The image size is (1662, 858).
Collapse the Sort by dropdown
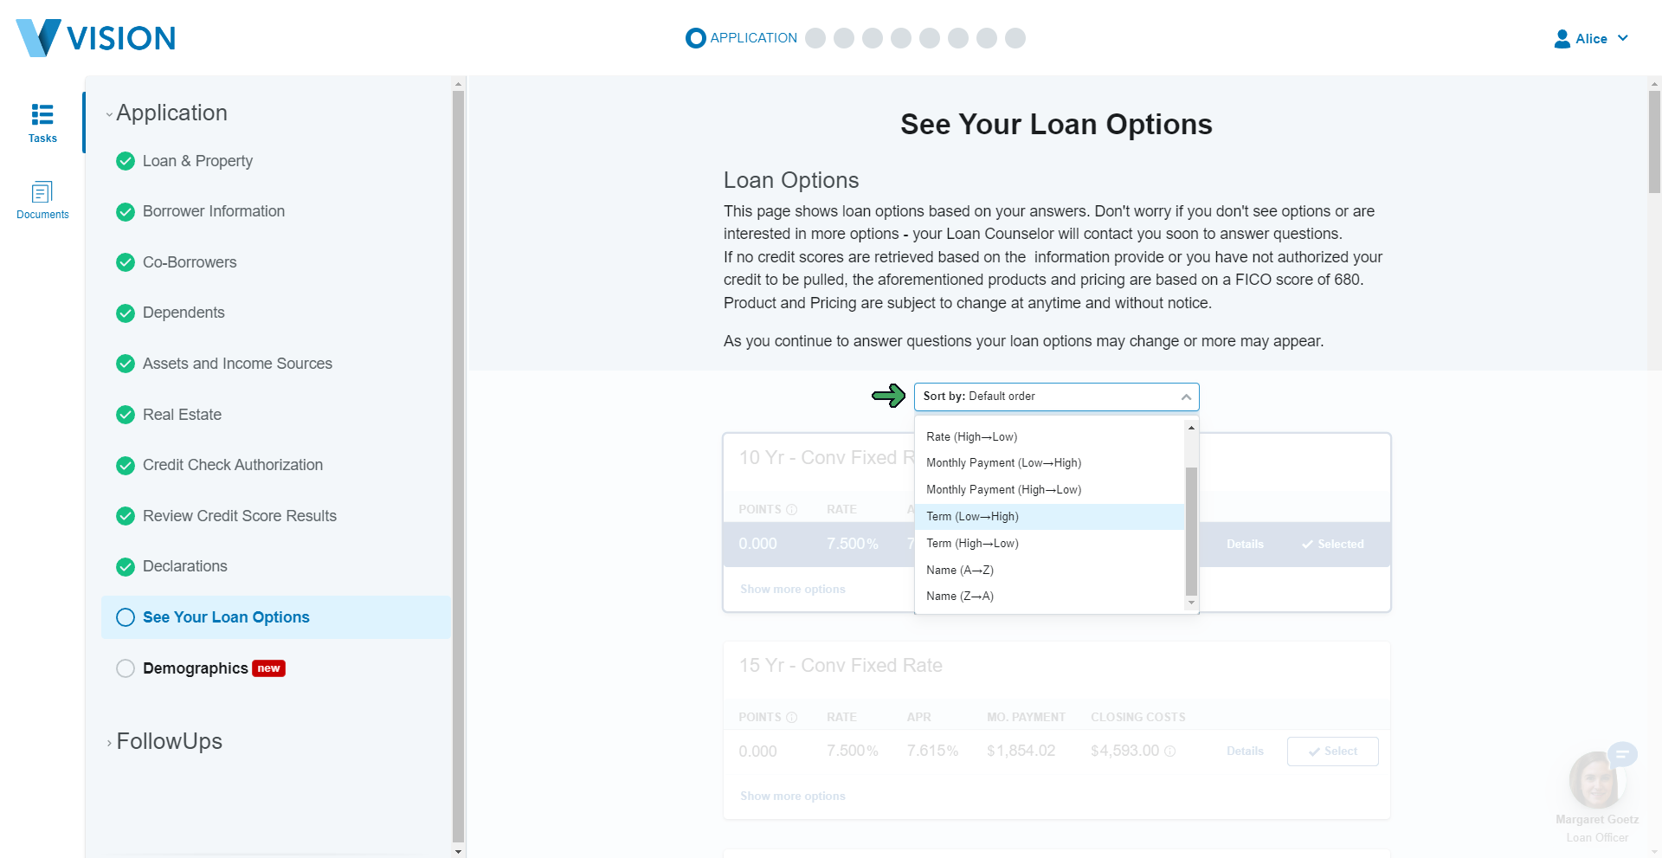click(x=1186, y=397)
